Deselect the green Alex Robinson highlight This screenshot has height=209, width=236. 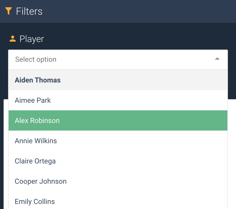[x=118, y=120]
